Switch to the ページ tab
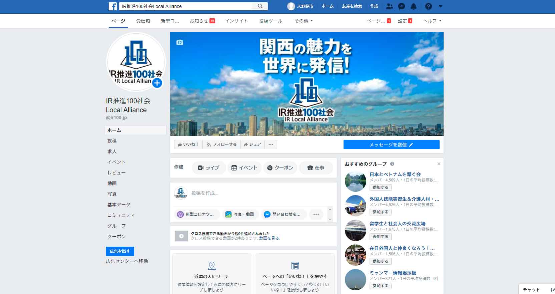This screenshot has width=555, height=294. [x=118, y=21]
